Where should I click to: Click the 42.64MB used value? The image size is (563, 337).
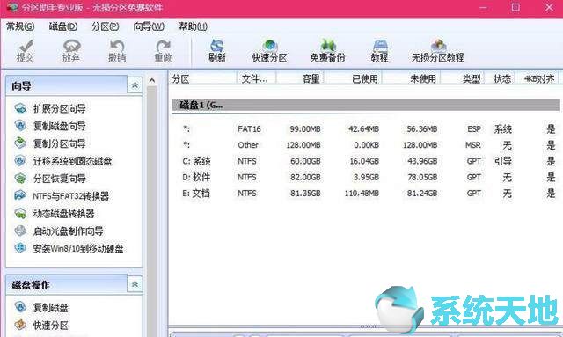(x=363, y=129)
